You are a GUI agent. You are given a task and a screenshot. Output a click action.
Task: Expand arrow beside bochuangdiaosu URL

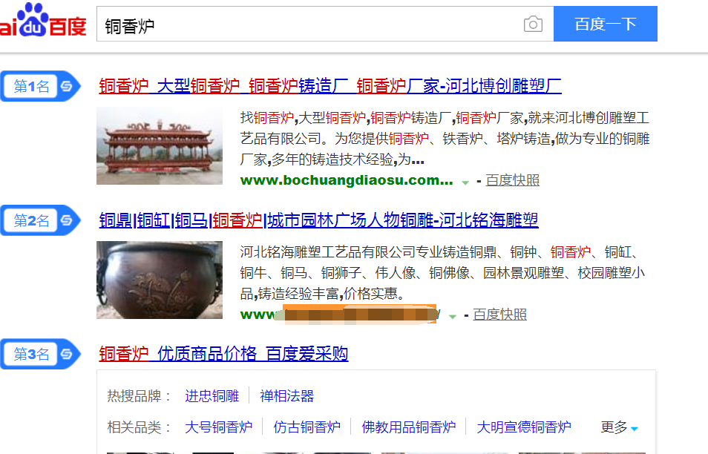pyautogui.click(x=465, y=182)
